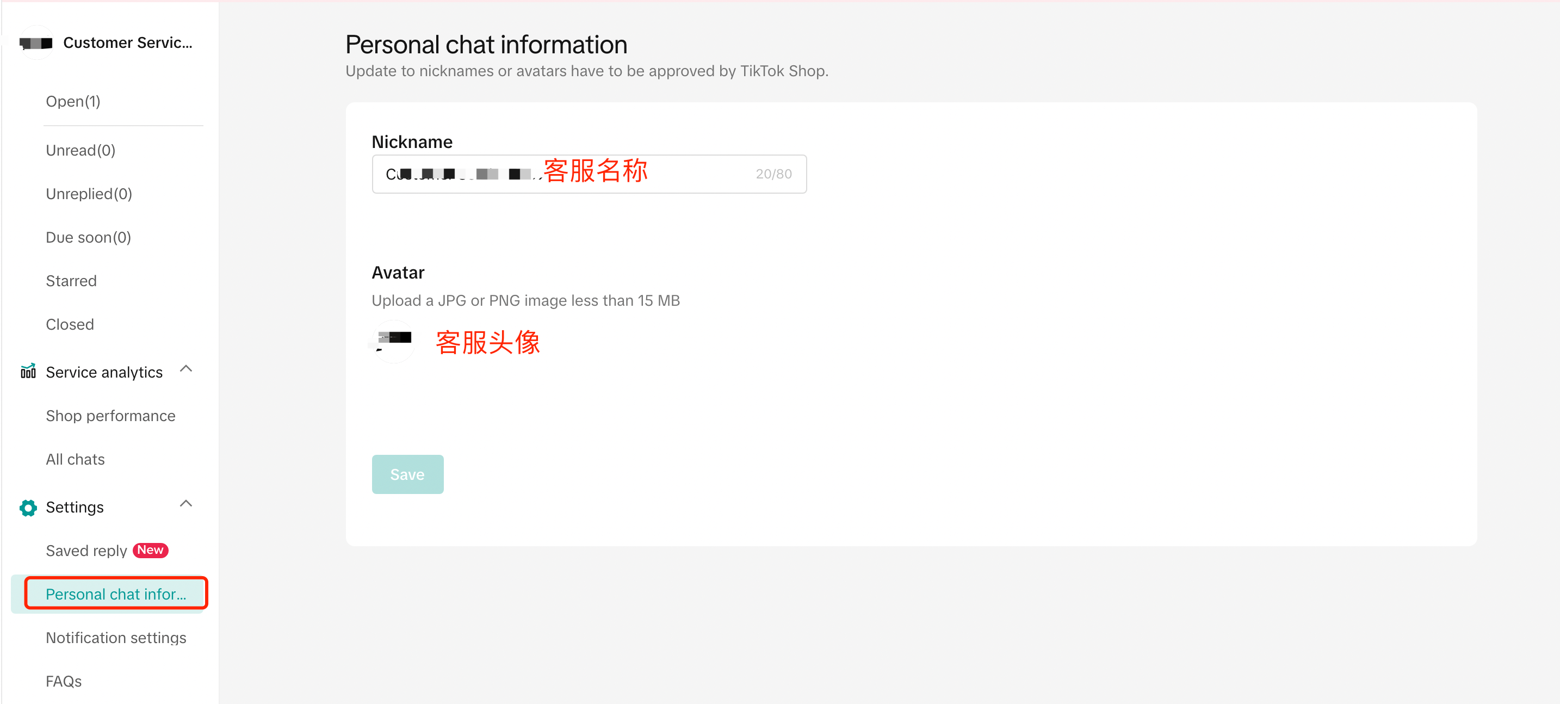Open Shop performance analytics
The image size is (1560, 704).
pyautogui.click(x=111, y=416)
